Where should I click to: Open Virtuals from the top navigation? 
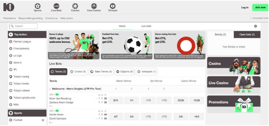coord(113,8)
